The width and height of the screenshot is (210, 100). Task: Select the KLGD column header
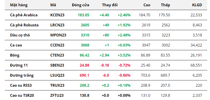click(197, 5)
